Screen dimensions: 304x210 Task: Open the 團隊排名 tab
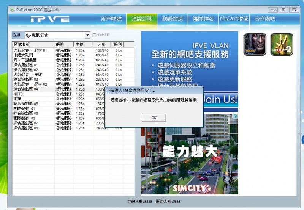coord(203,19)
